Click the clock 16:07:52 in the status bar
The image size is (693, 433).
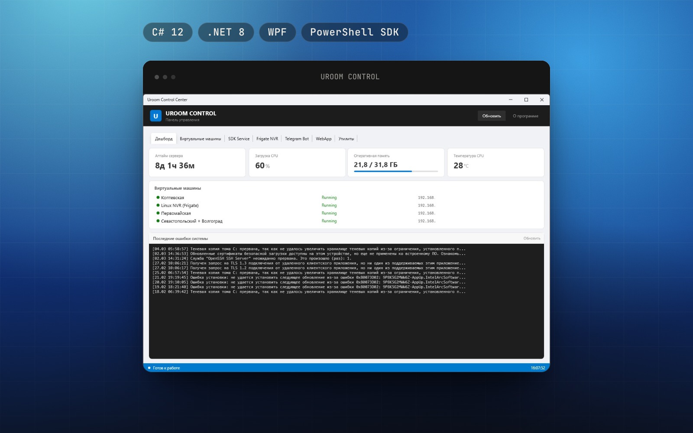tap(538, 368)
